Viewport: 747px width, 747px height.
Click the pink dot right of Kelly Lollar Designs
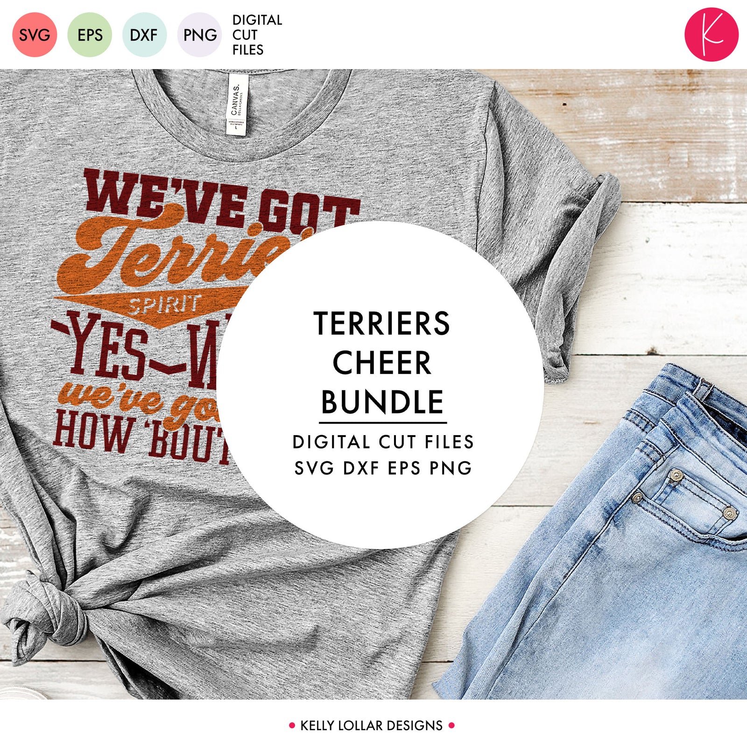pos(451,726)
